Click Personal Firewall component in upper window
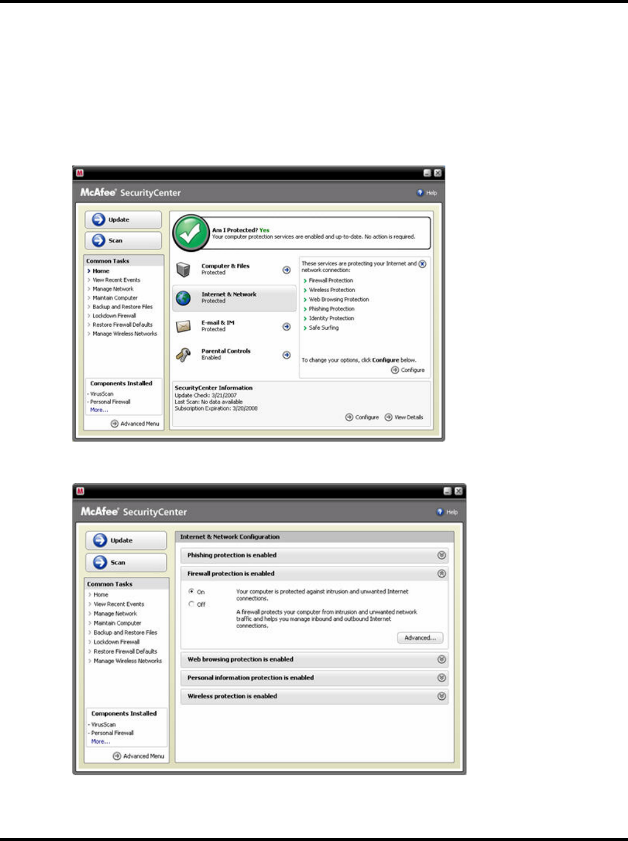Viewport: 628px width, 841px height. click(109, 402)
